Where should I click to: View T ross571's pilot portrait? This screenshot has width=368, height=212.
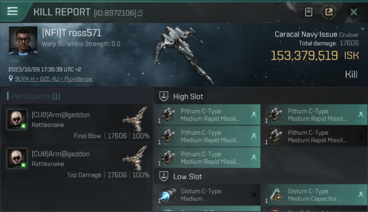[x=23, y=41]
